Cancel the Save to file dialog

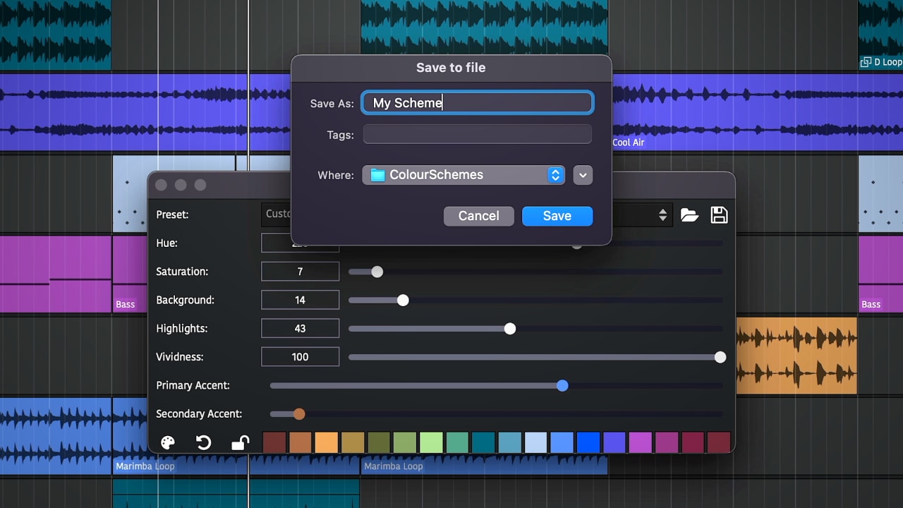coord(478,216)
